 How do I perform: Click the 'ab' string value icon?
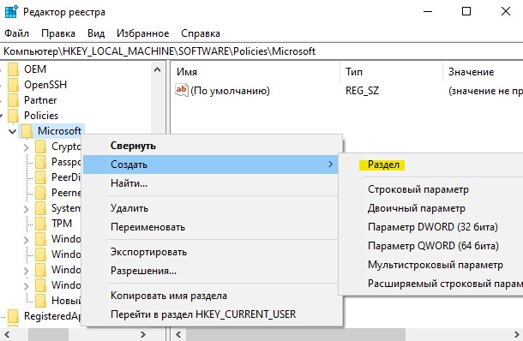182,90
